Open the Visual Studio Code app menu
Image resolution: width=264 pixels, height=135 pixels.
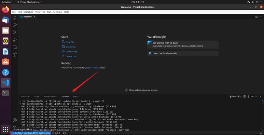click(x=30, y=2)
